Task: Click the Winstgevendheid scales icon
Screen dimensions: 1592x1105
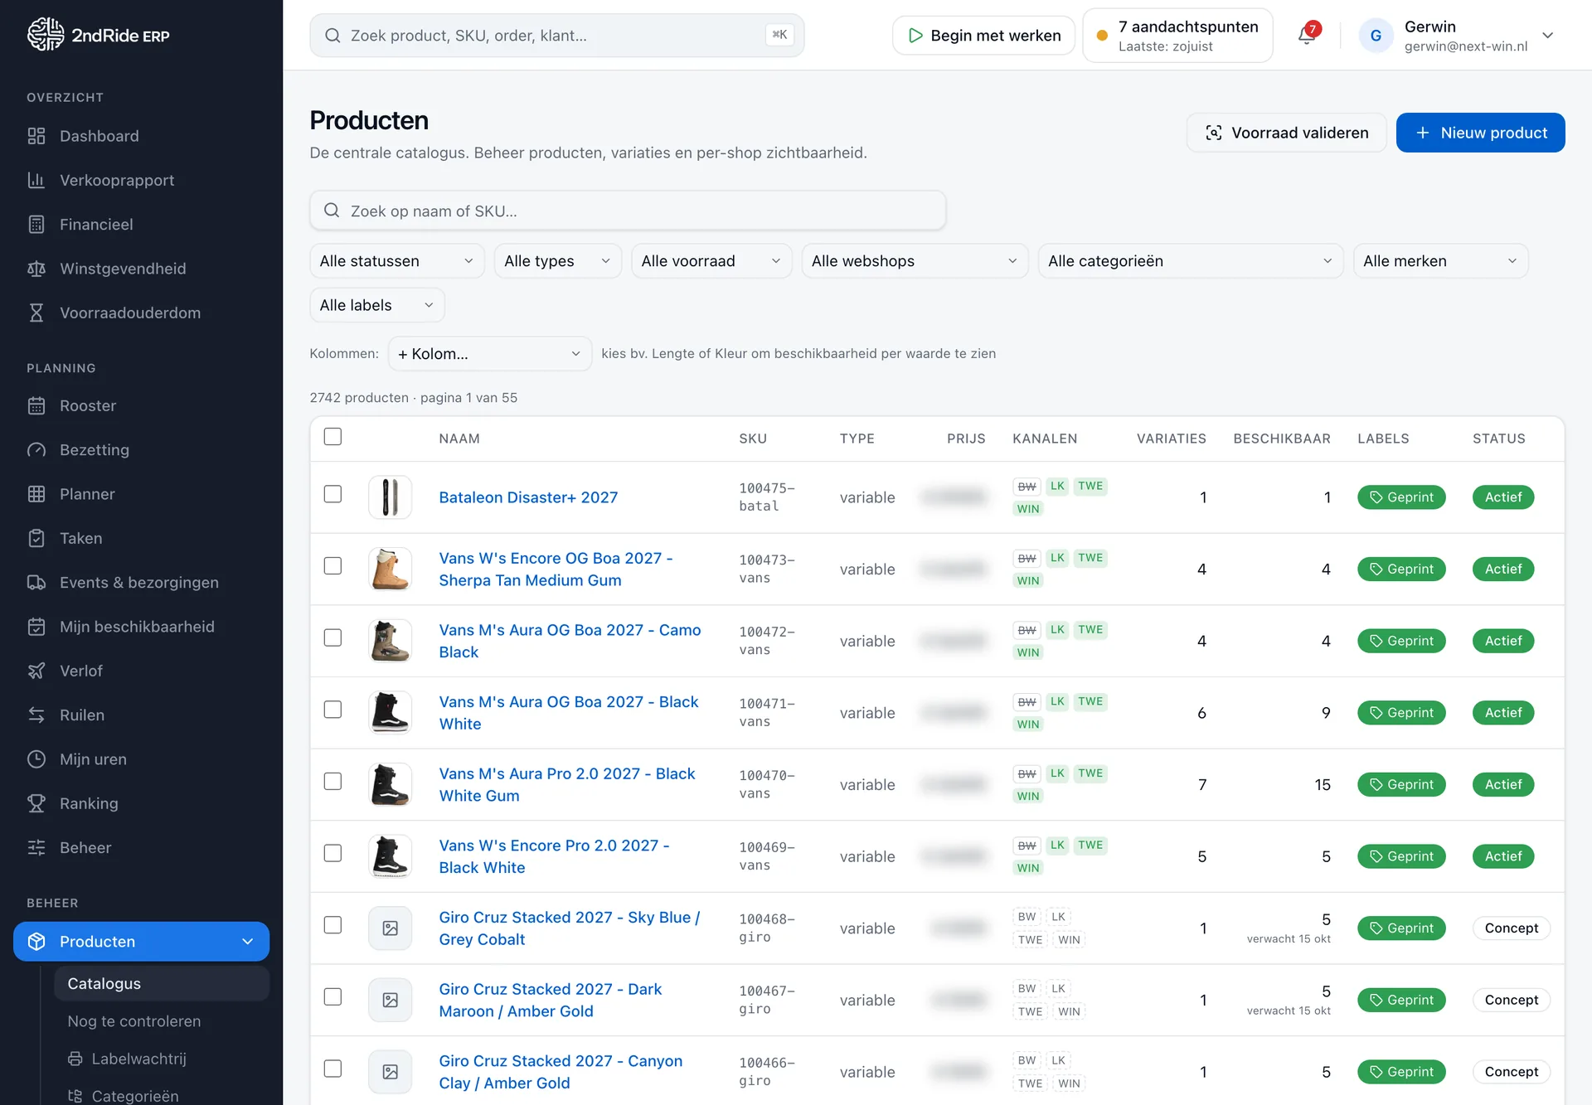Action: [x=36, y=269]
